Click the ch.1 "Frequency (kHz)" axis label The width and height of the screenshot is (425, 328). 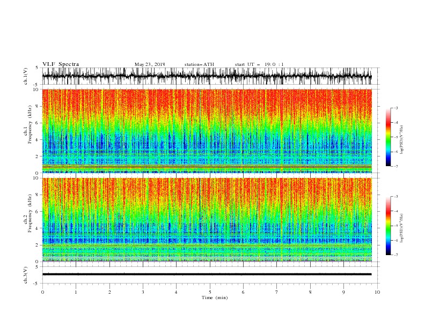click(x=30, y=124)
